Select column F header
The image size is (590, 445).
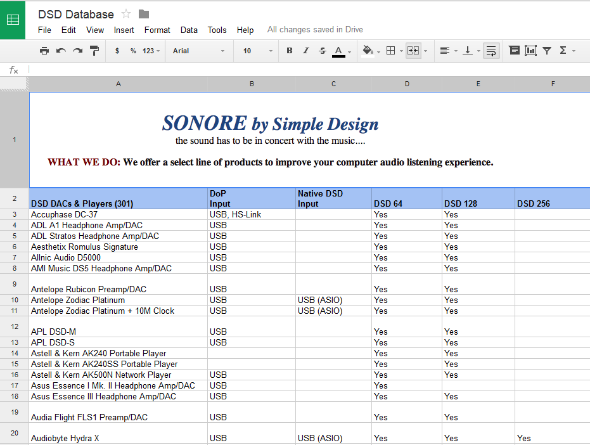coord(553,84)
